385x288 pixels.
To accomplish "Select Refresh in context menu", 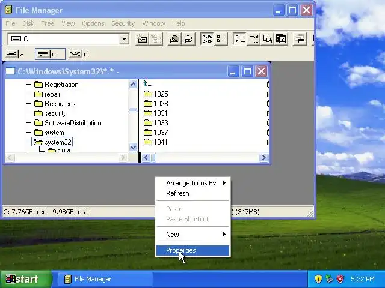I will [x=192, y=193].
